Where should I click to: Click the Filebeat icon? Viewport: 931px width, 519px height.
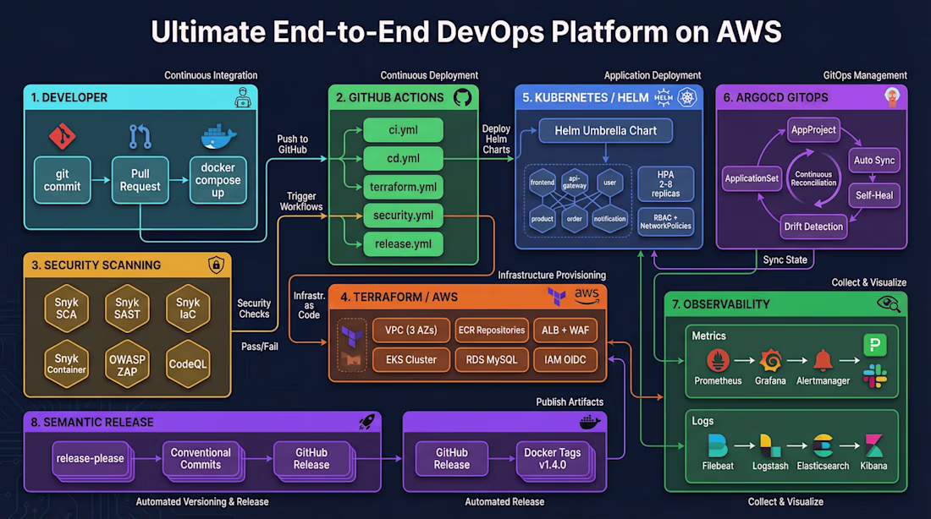[x=717, y=445]
